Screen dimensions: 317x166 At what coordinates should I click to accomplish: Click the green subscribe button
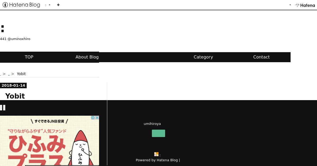[x=158, y=133]
